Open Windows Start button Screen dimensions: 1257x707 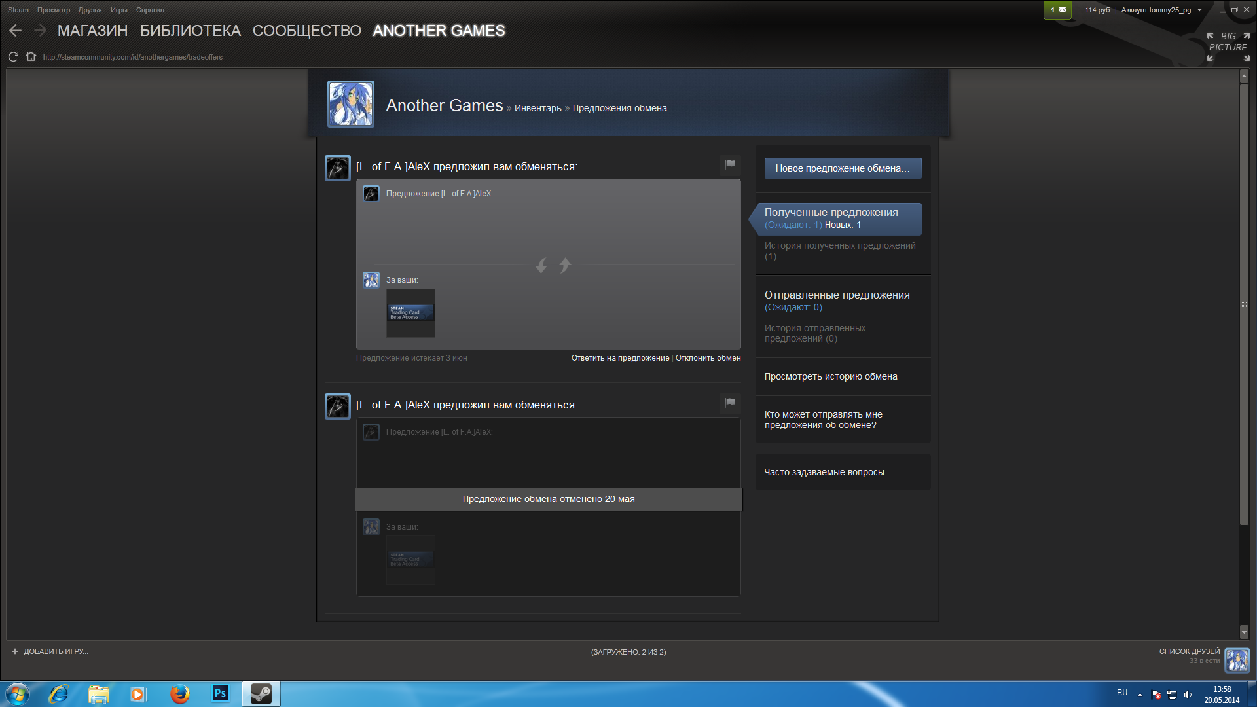(x=18, y=694)
